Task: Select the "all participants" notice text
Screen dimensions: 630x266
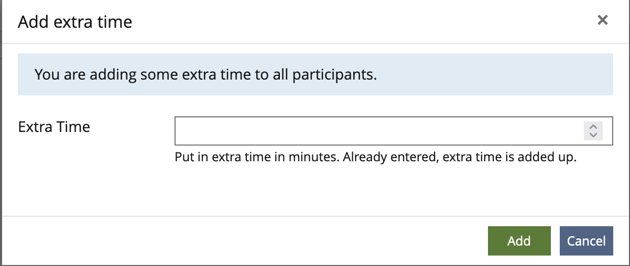Action: [x=205, y=74]
